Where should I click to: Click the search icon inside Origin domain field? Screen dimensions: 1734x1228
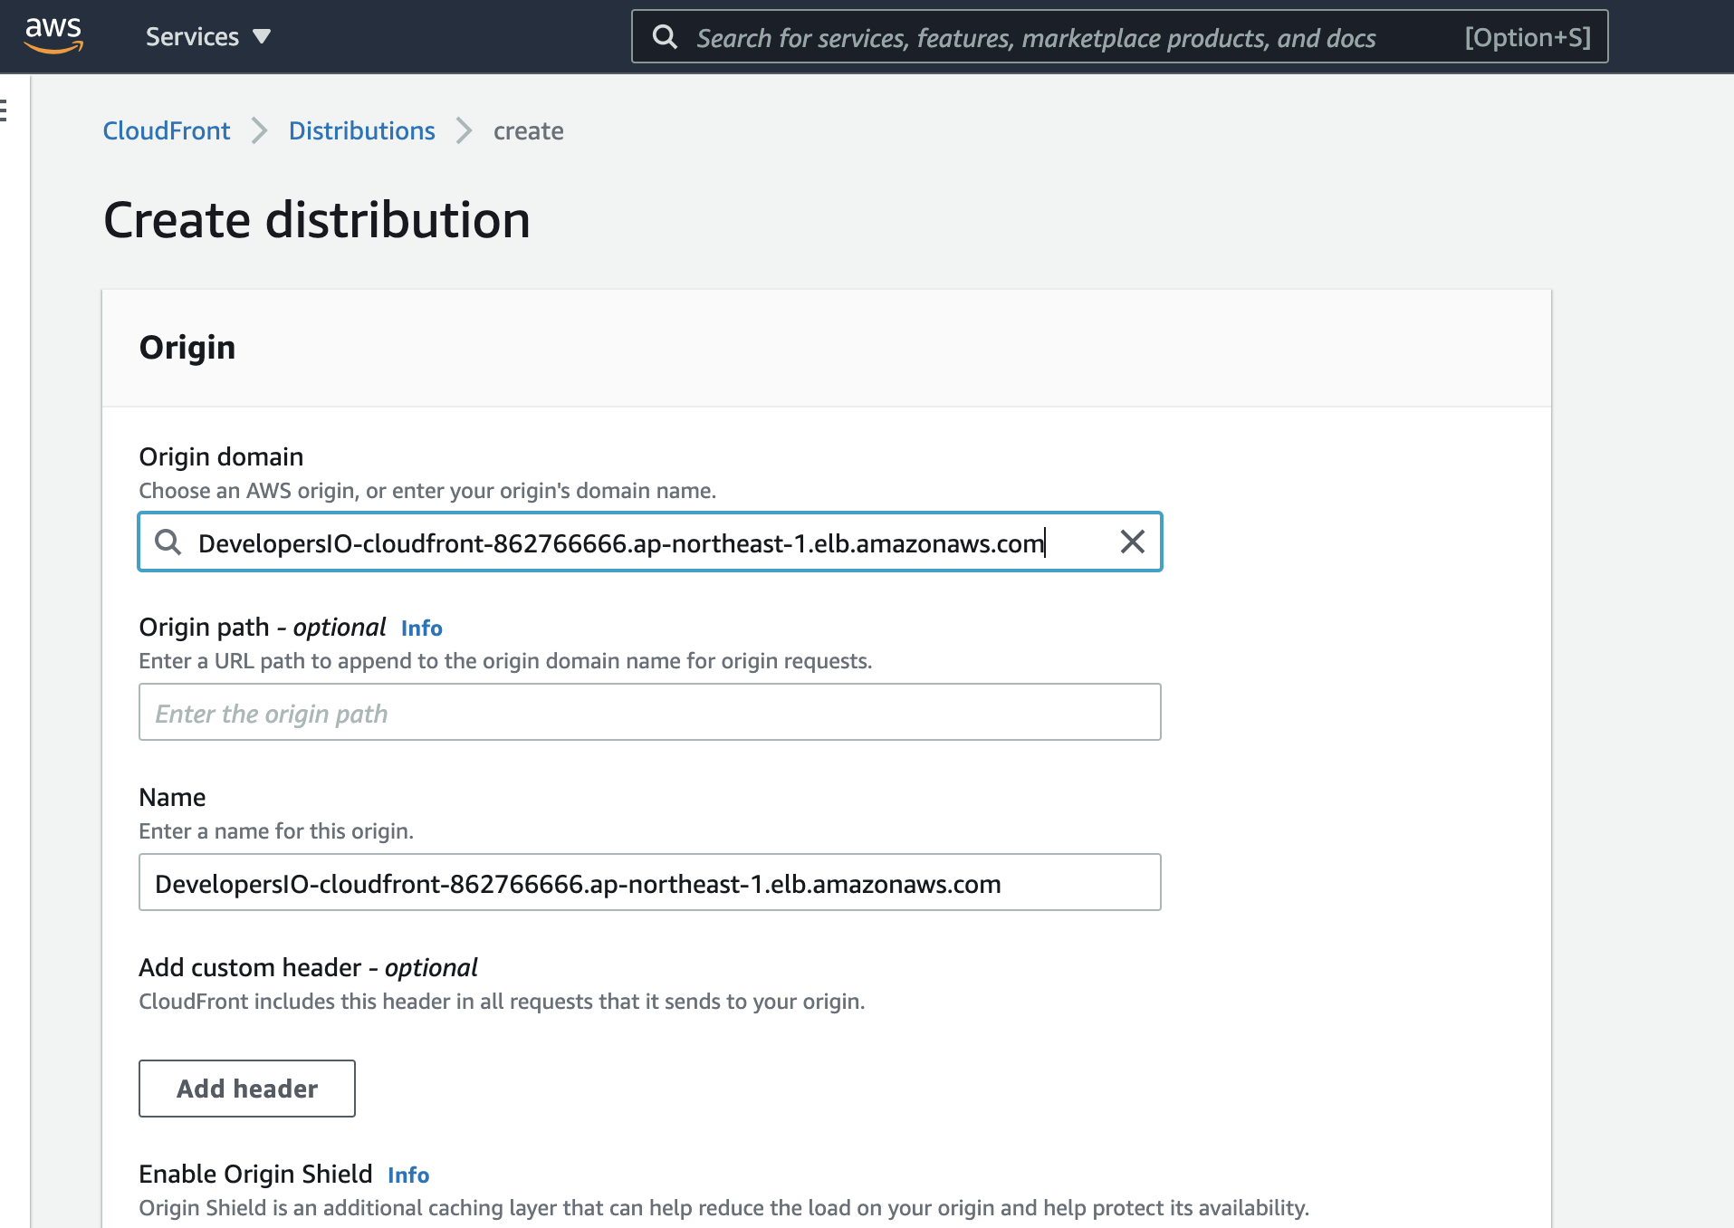168,542
